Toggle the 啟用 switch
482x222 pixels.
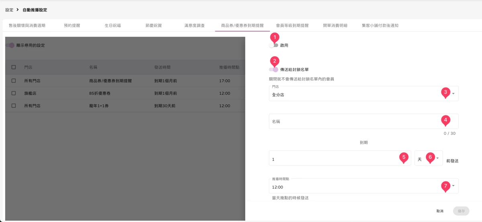pyautogui.click(x=274, y=45)
